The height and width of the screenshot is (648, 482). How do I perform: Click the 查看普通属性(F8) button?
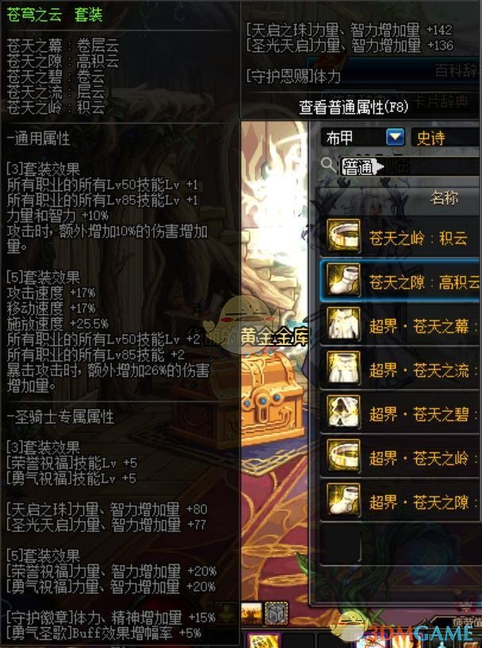point(353,107)
